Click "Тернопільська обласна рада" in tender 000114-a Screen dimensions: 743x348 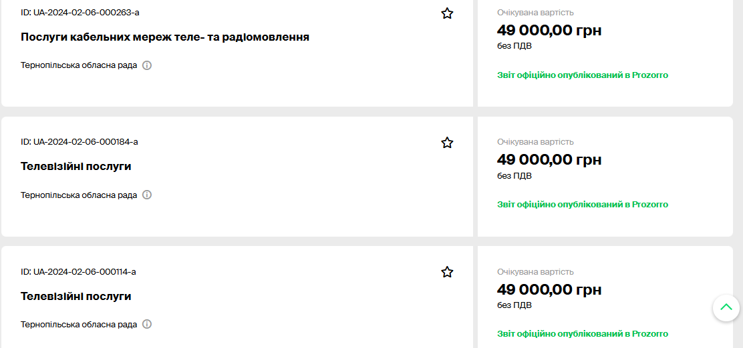79,324
